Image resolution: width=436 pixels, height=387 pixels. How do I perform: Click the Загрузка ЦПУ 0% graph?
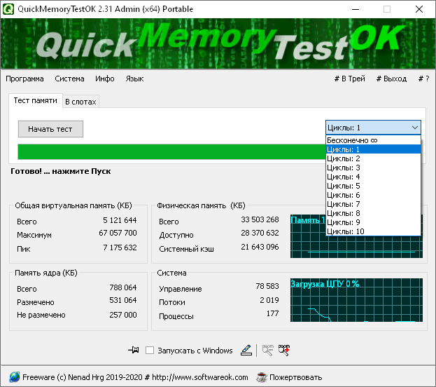356,300
